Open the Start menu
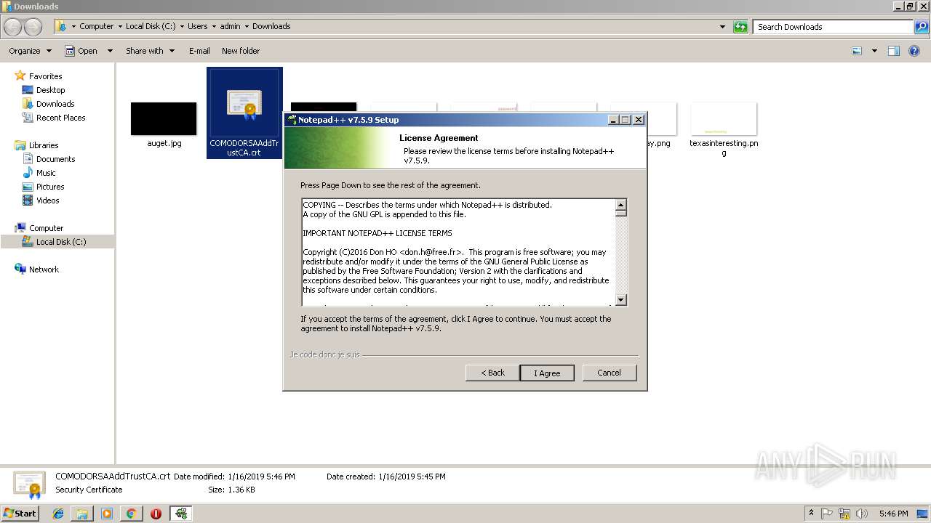Viewport: 931px width, 523px height. [20, 513]
